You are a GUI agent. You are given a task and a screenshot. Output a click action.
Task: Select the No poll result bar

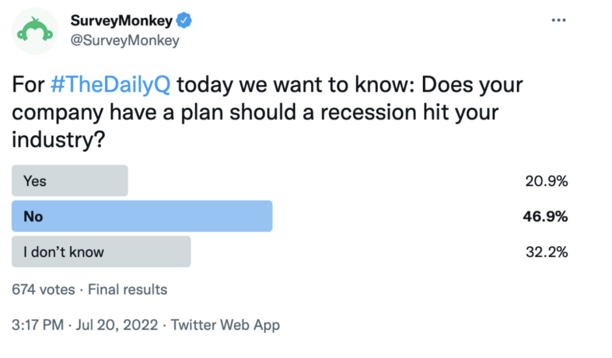[x=142, y=216]
